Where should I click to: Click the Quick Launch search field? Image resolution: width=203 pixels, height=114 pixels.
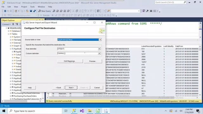coord(169,2)
